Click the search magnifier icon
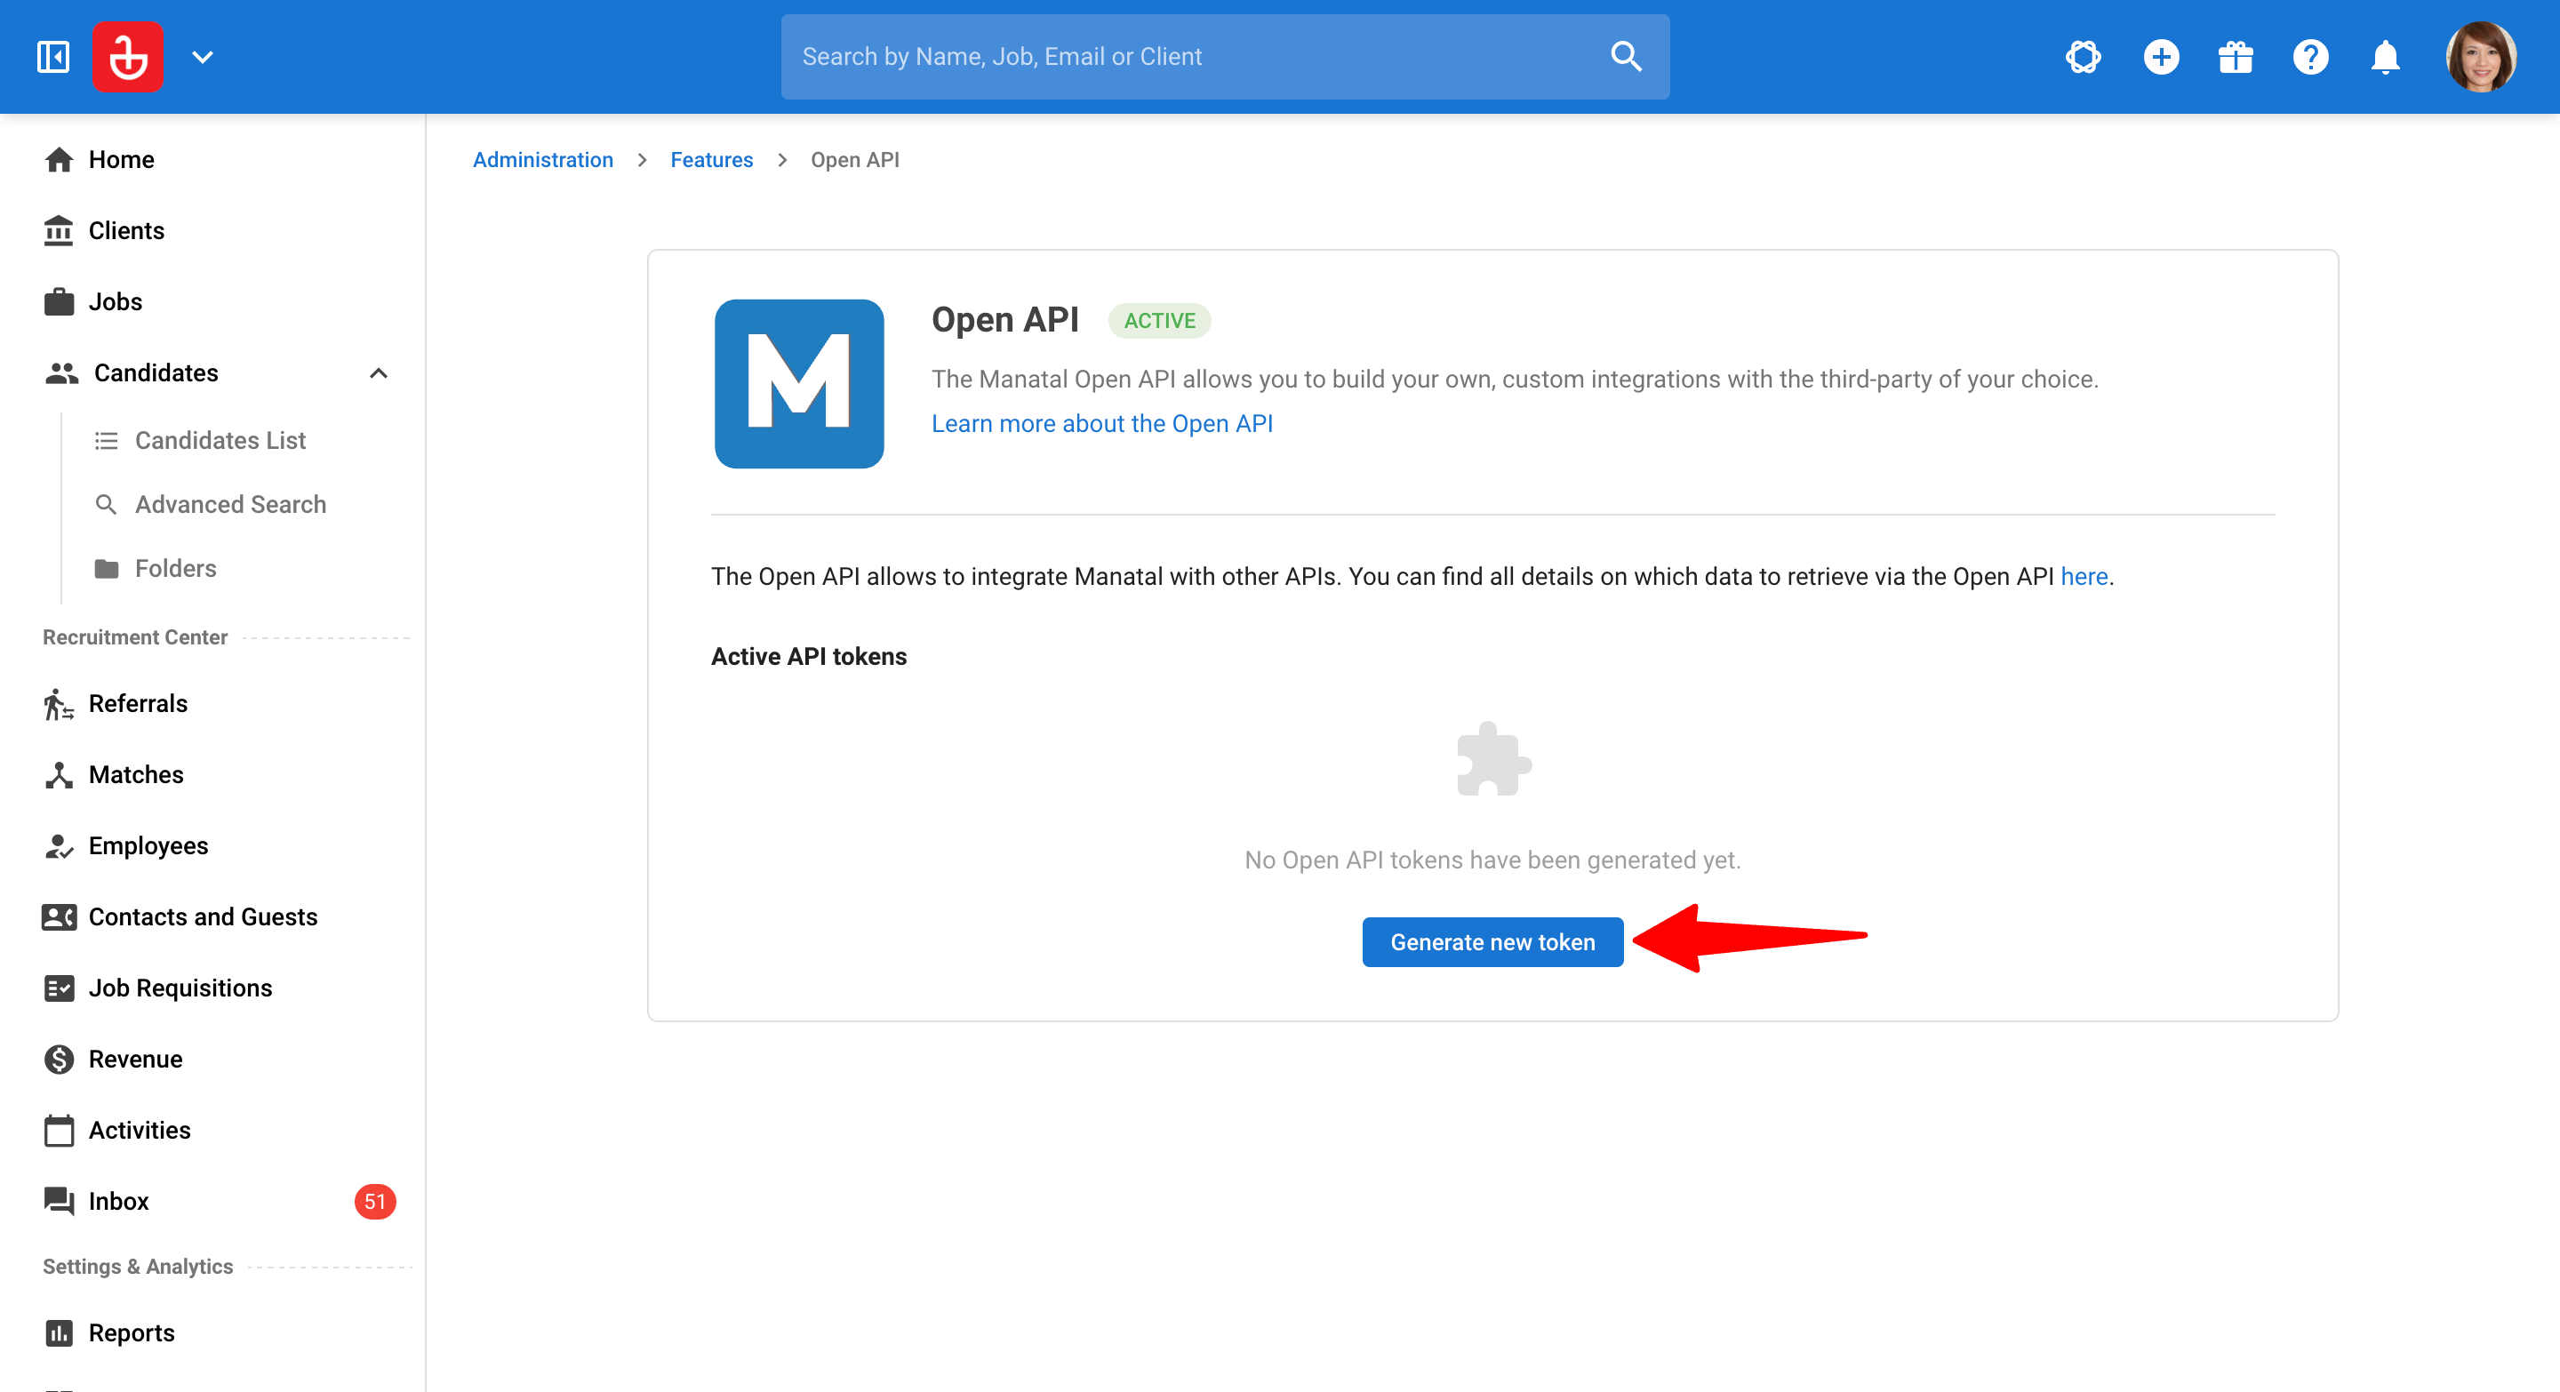Image resolution: width=2560 pixels, height=1392 pixels. pyautogui.click(x=1626, y=57)
